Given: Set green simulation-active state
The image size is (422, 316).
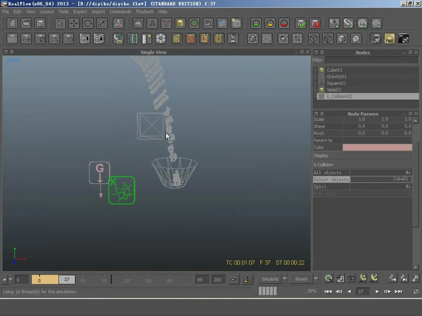Looking at the screenshot, I should click(x=256, y=23).
